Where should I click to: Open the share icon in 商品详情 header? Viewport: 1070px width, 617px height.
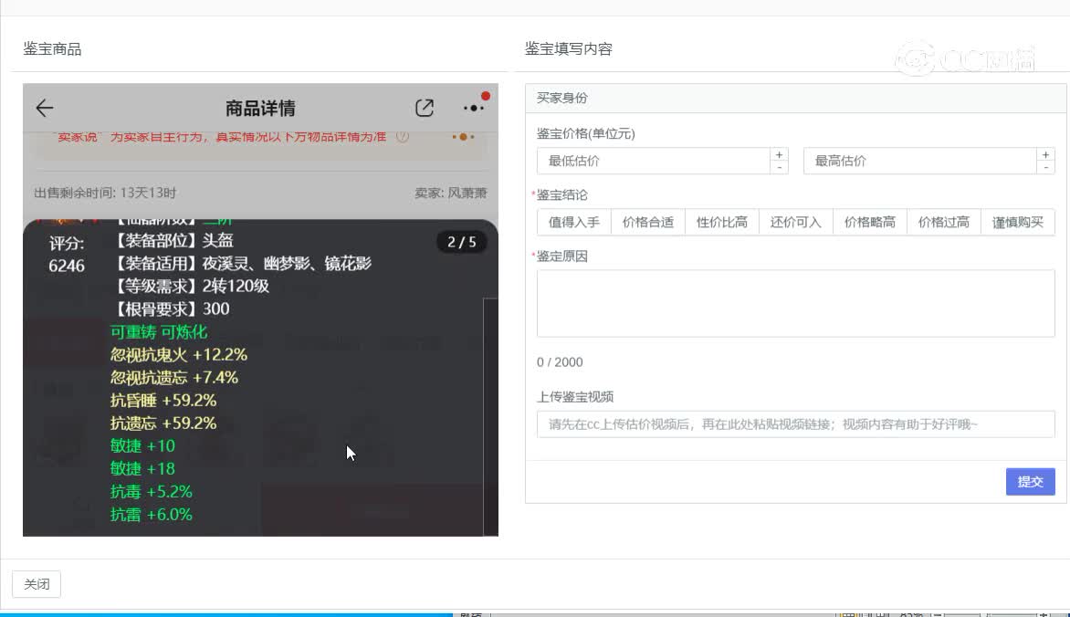coord(425,108)
